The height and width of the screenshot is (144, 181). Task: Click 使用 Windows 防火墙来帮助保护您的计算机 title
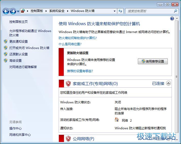99,24
